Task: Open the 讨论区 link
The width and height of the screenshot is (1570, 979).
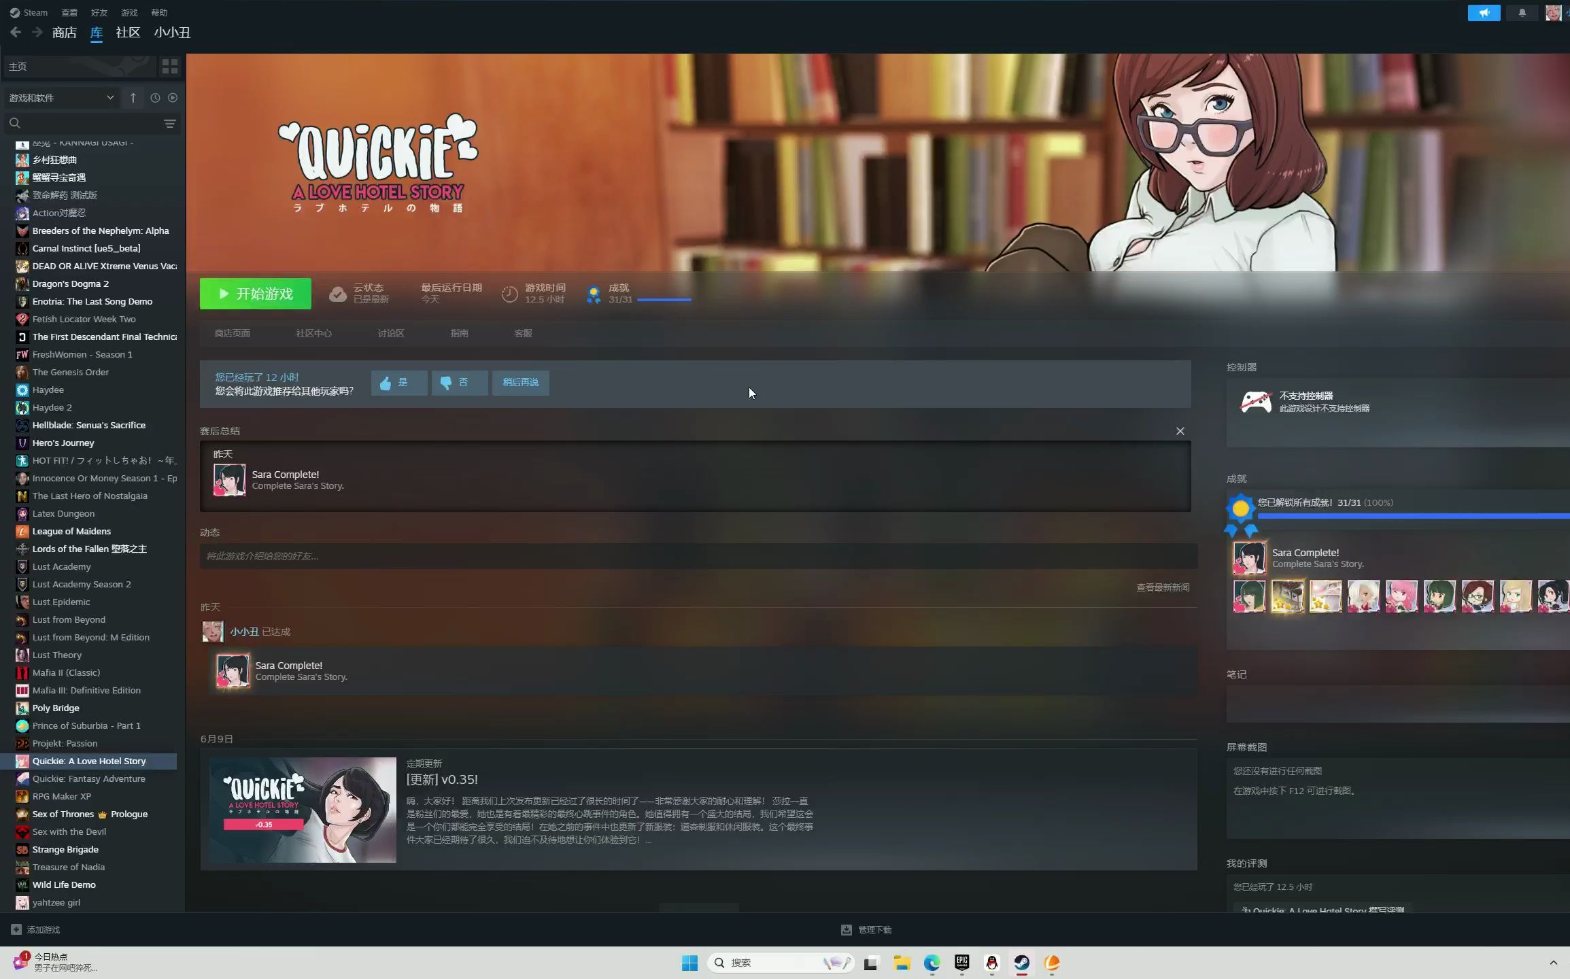Action: pos(391,333)
